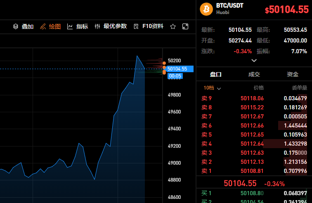Viewport: 312px width, 203px height.
Task: Select 卖 1 row price 50108.81
Action: 252,171
